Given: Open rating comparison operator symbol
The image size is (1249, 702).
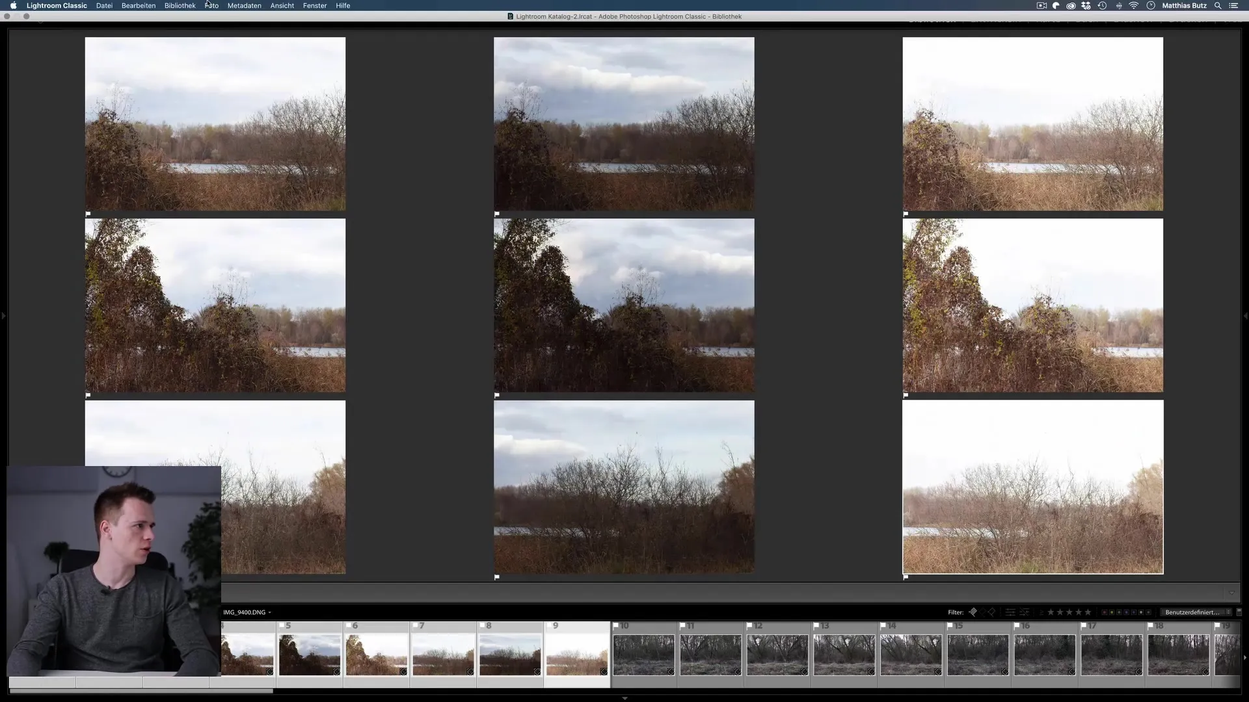Looking at the screenshot, I should [1041, 612].
